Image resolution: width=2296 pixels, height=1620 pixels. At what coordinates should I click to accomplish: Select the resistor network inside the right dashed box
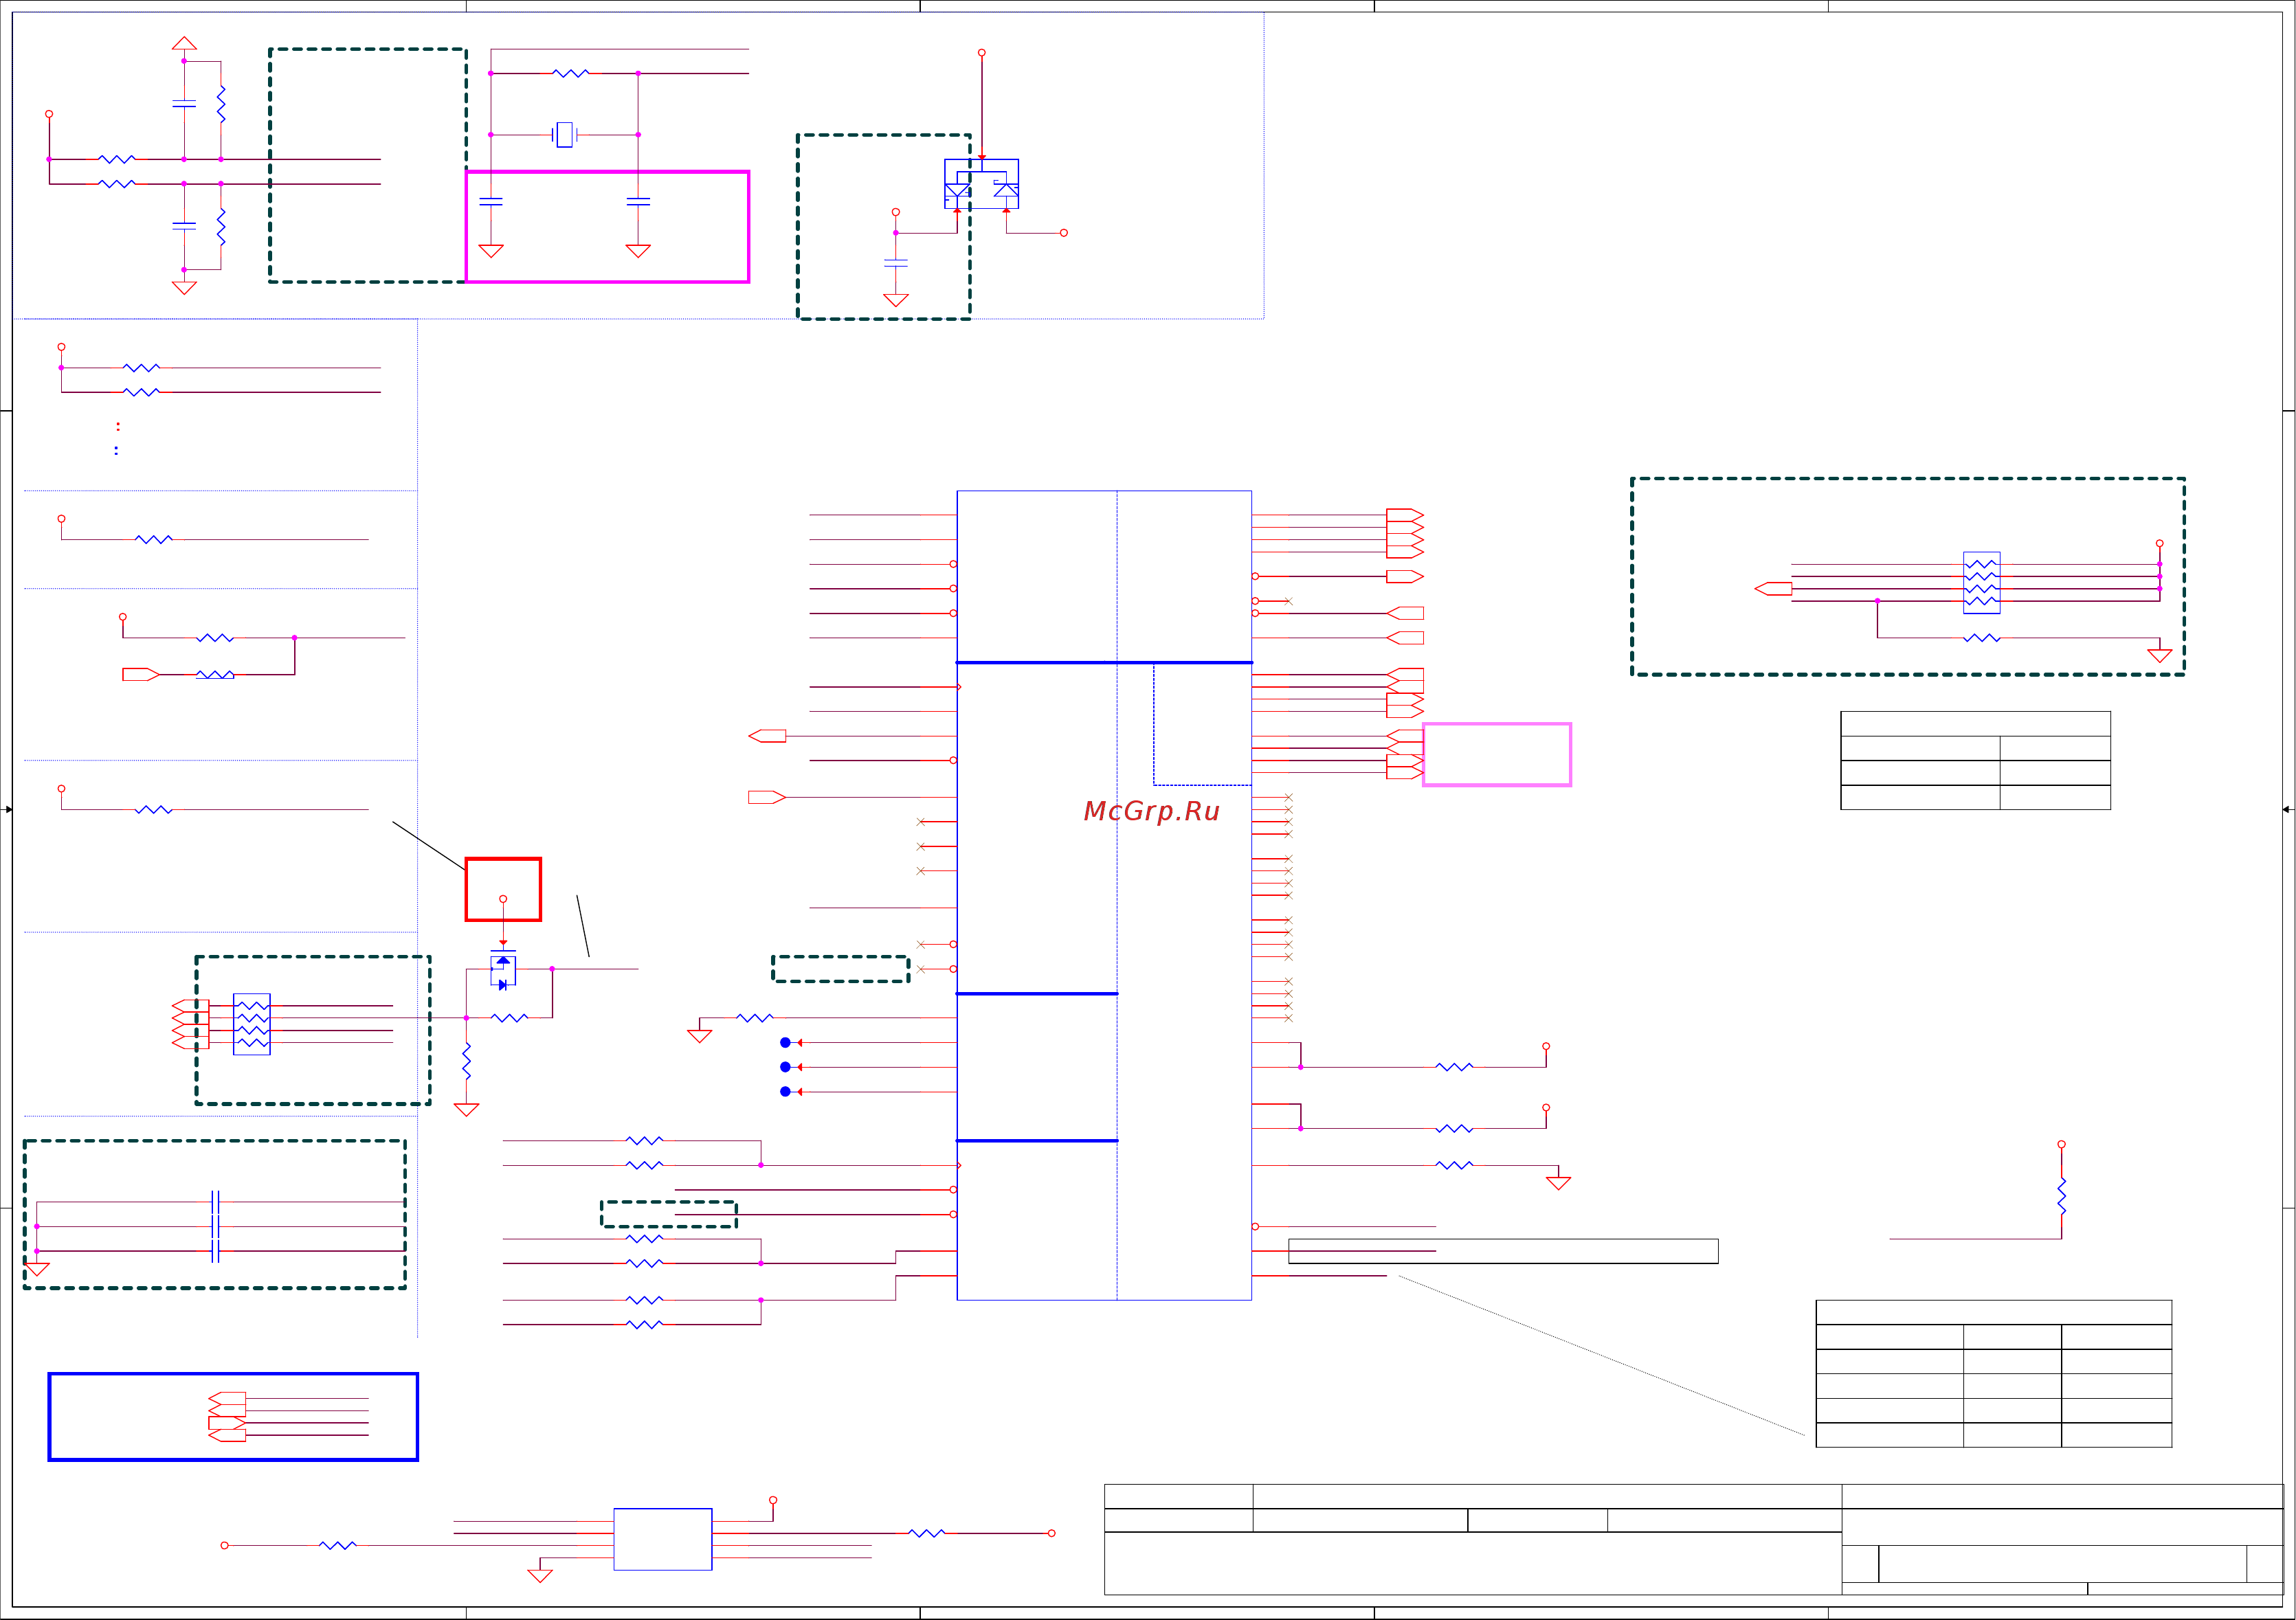pyautogui.click(x=1981, y=582)
